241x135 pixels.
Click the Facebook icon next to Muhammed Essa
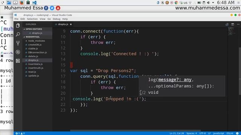tap(46, 8)
